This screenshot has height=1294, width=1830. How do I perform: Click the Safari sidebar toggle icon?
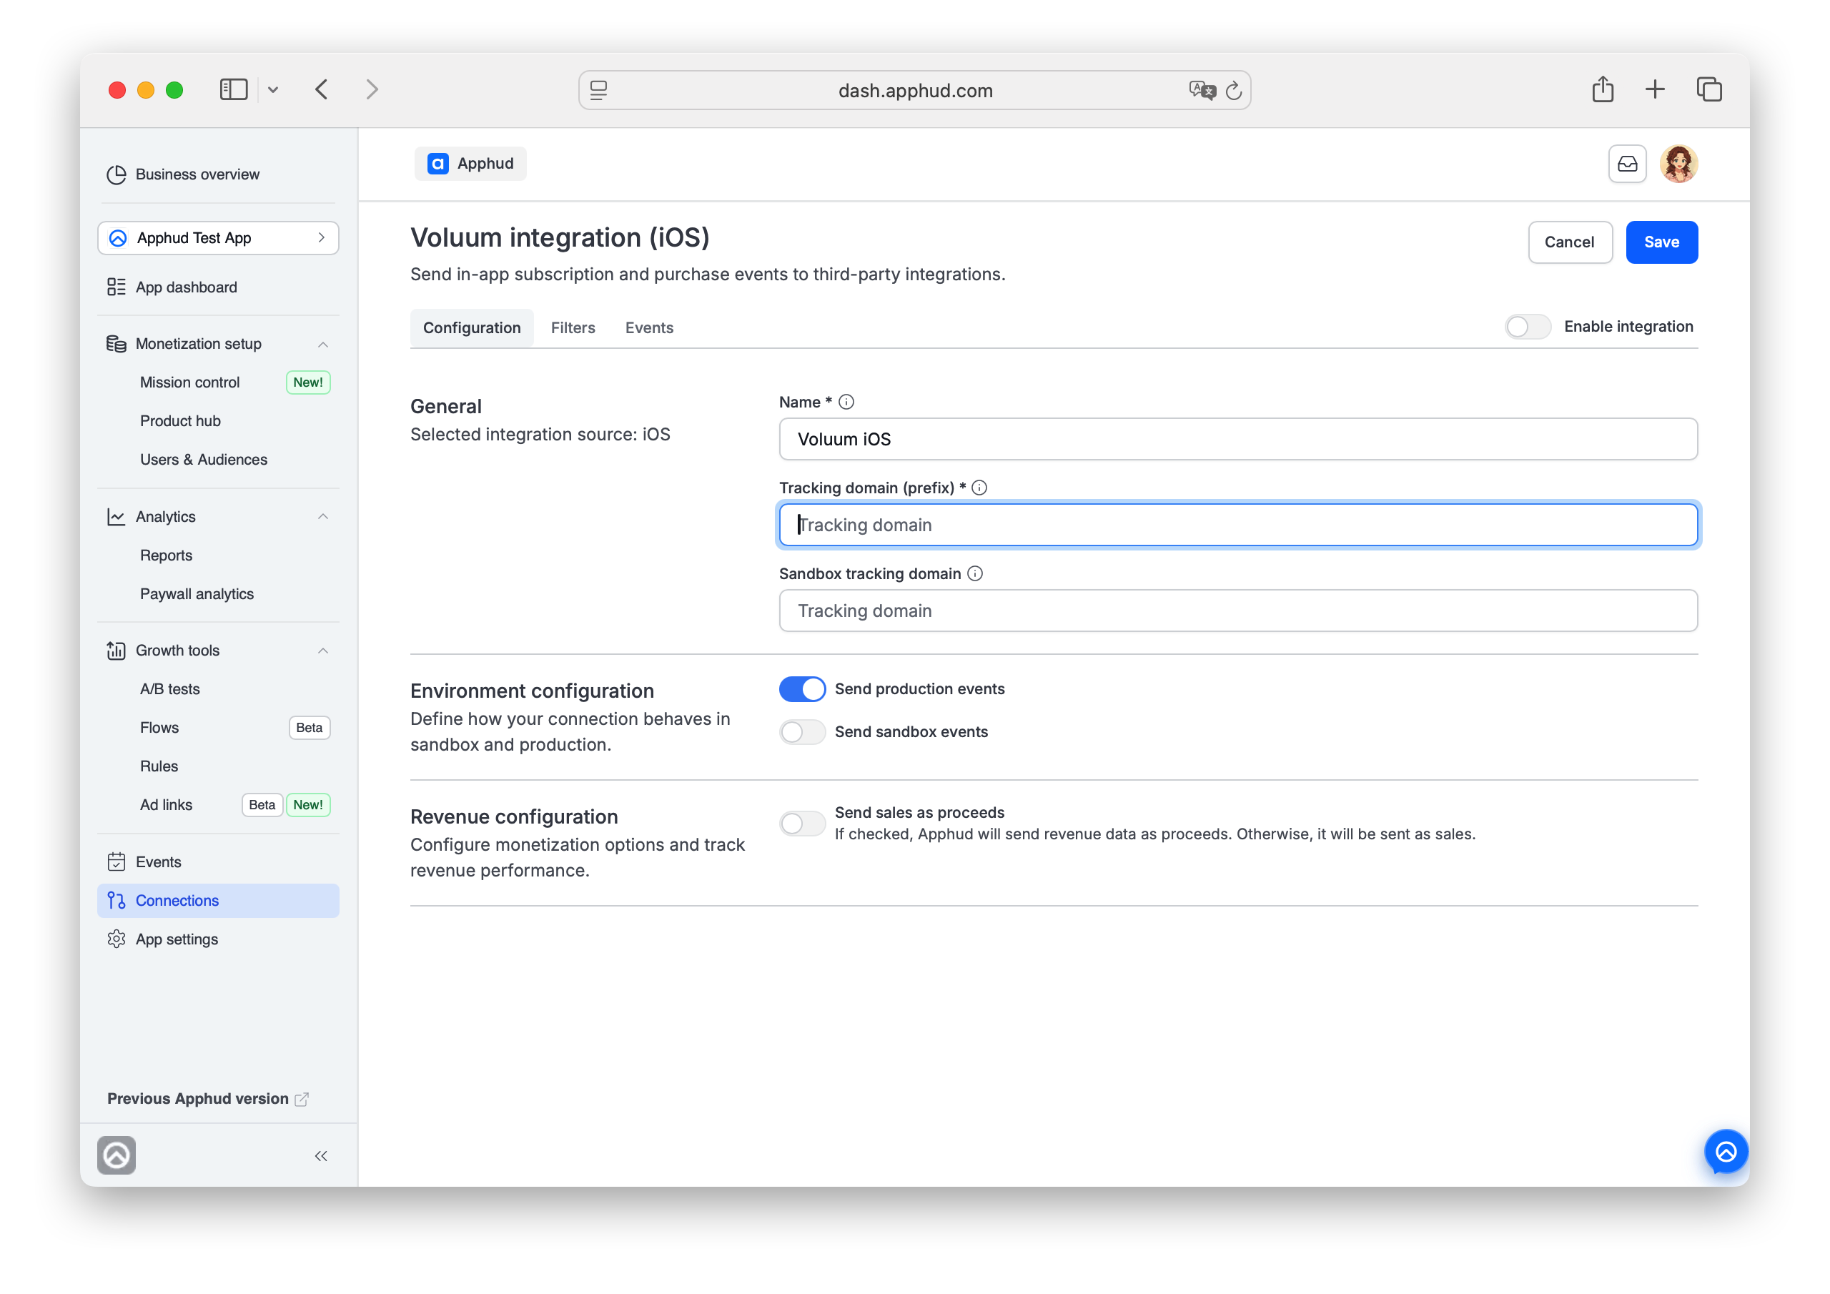tap(234, 89)
